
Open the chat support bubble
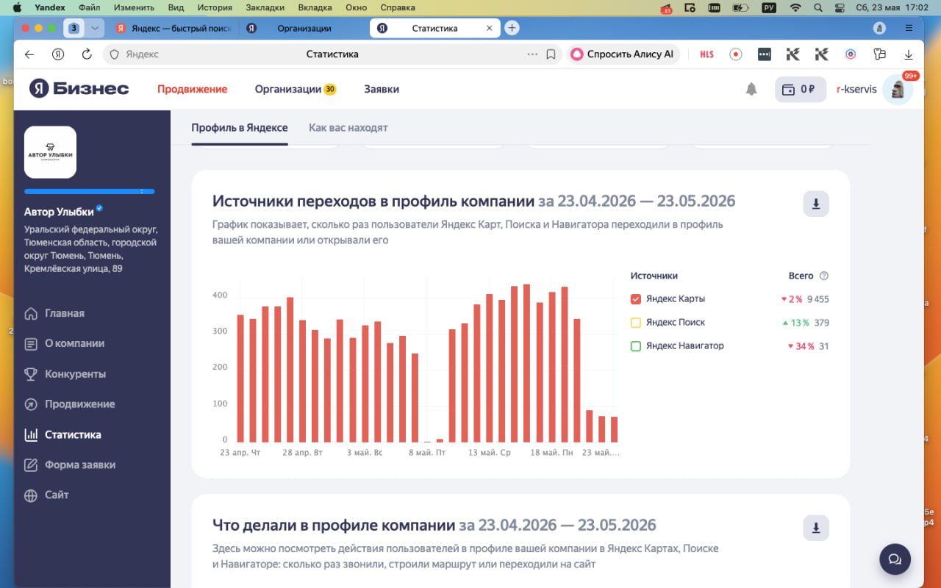pyautogui.click(x=895, y=559)
